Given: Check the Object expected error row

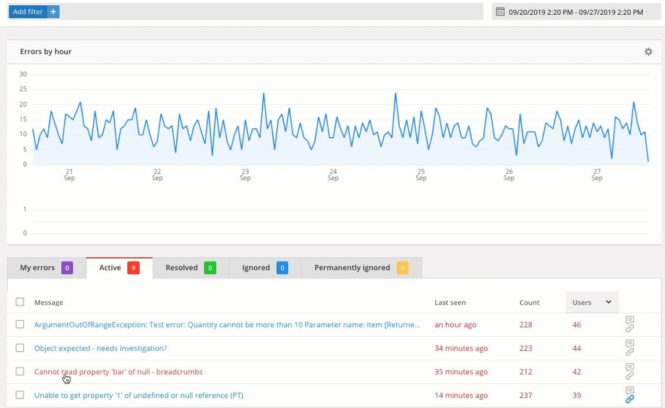Looking at the screenshot, I should point(20,348).
